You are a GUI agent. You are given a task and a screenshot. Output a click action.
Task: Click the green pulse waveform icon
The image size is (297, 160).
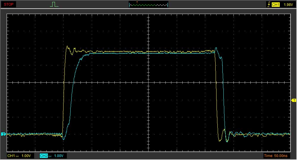54,4
